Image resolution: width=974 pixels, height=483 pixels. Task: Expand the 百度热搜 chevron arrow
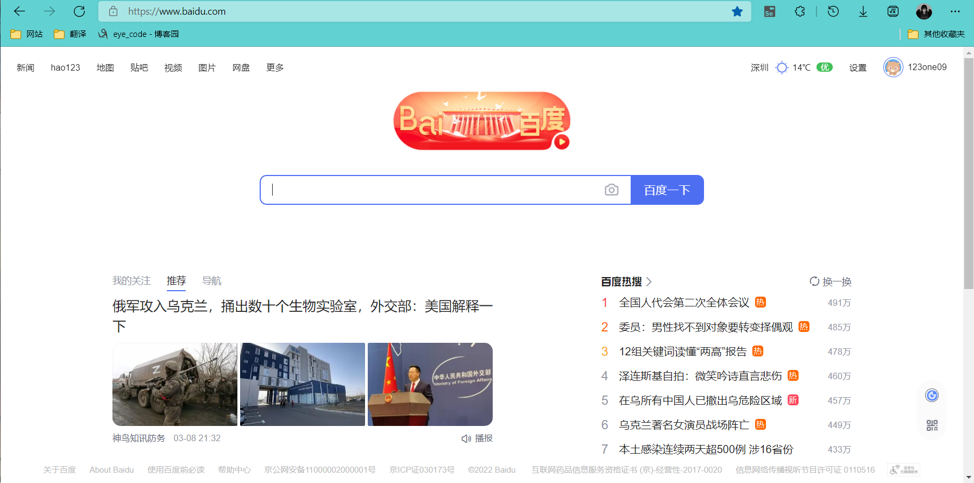click(649, 281)
